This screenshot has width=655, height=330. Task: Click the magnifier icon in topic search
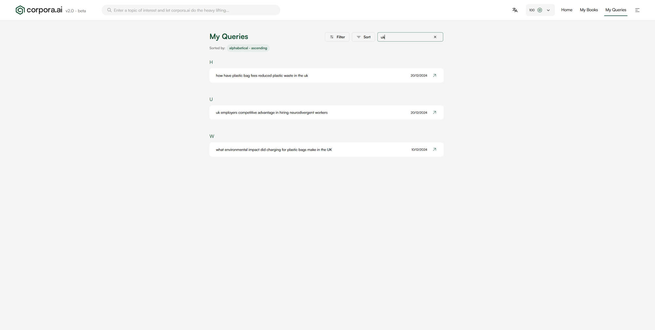[109, 10]
